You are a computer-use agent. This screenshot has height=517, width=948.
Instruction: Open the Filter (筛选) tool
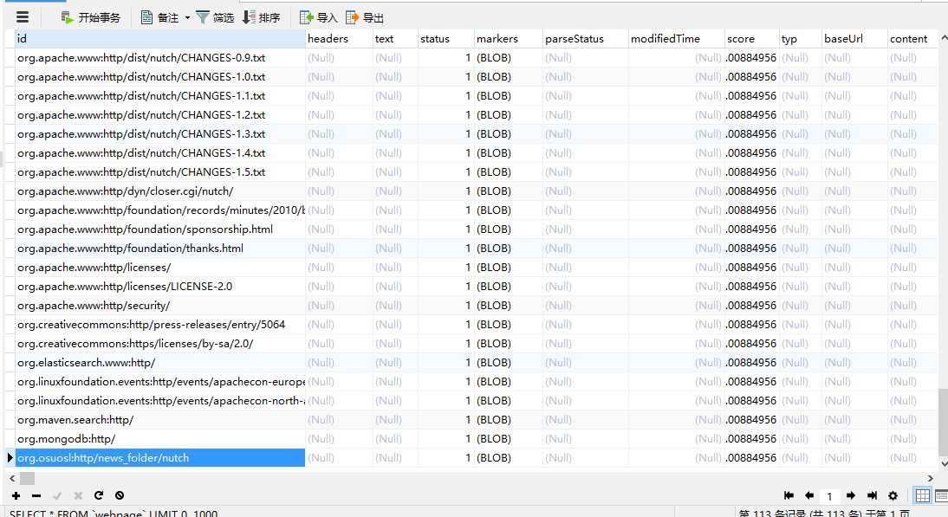[215, 17]
